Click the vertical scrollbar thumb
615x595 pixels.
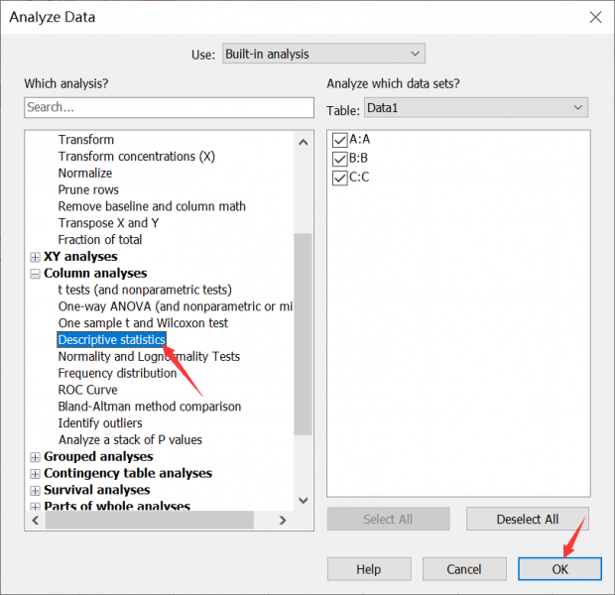tap(304, 334)
